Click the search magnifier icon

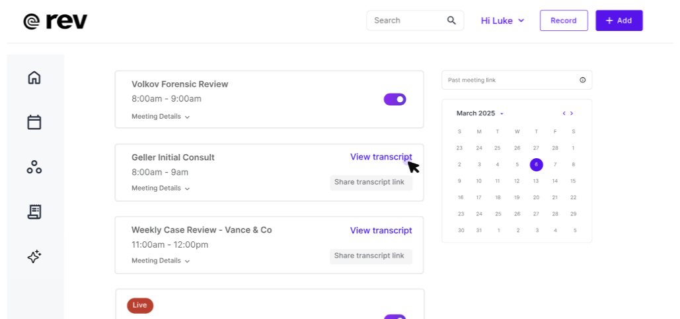click(451, 20)
